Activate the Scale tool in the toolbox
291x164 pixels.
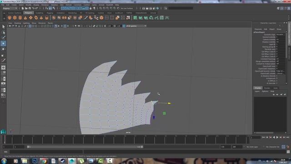[3, 55]
